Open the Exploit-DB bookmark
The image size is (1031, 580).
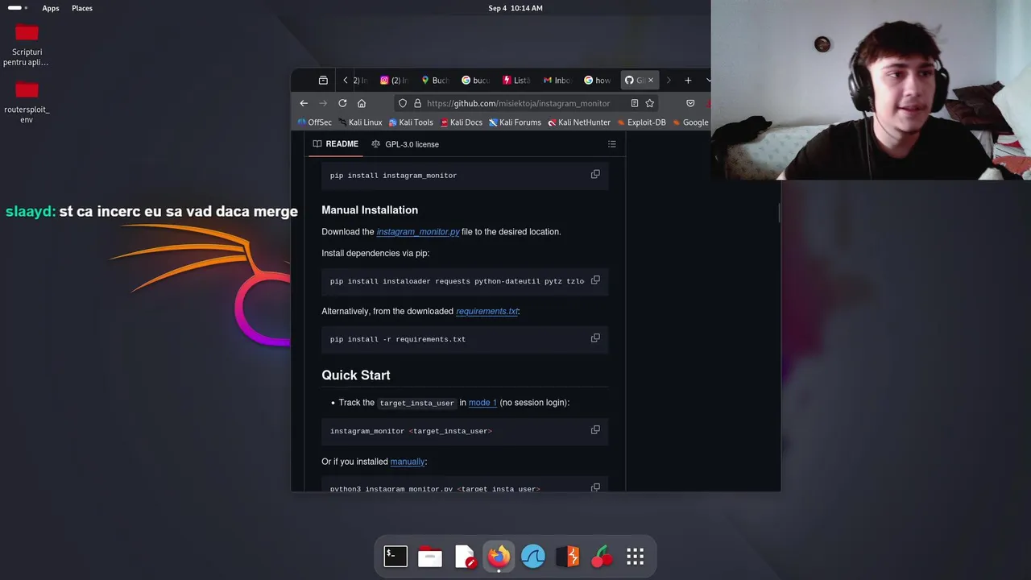pos(641,122)
